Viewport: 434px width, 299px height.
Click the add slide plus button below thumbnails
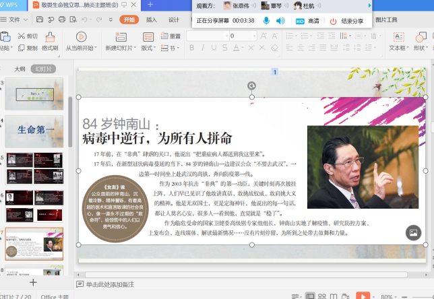tap(32, 282)
